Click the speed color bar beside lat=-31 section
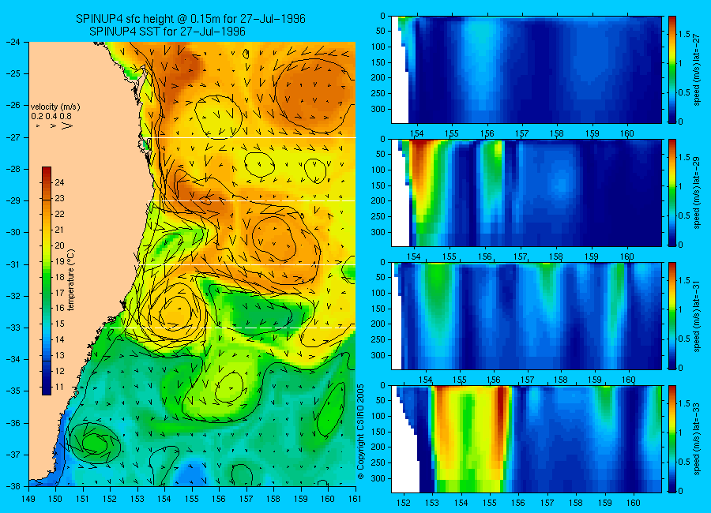This screenshot has height=513, width=711. click(671, 316)
